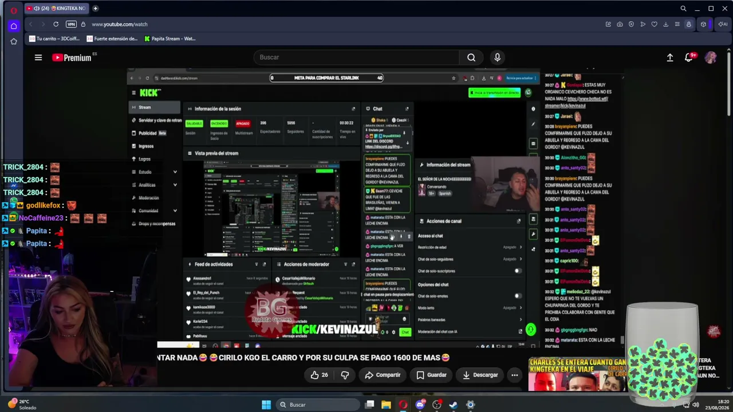Click the taskbar Buscar search box
This screenshot has width=733, height=412.
tap(317, 405)
